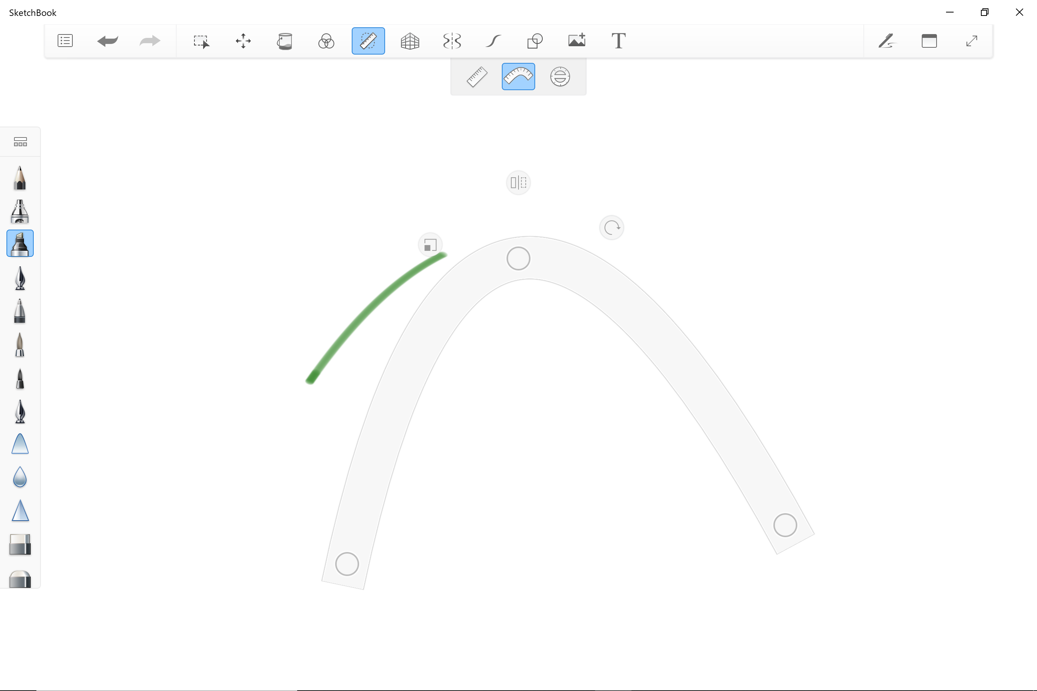Open the Add Image tool
Image resolution: width=1037 pixels, height=691 pixels.
pos(576,41)
